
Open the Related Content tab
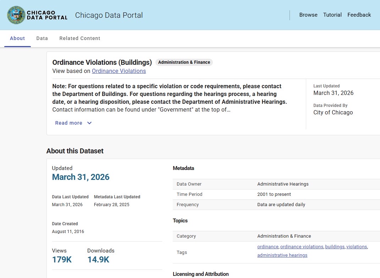pos(79,38)
